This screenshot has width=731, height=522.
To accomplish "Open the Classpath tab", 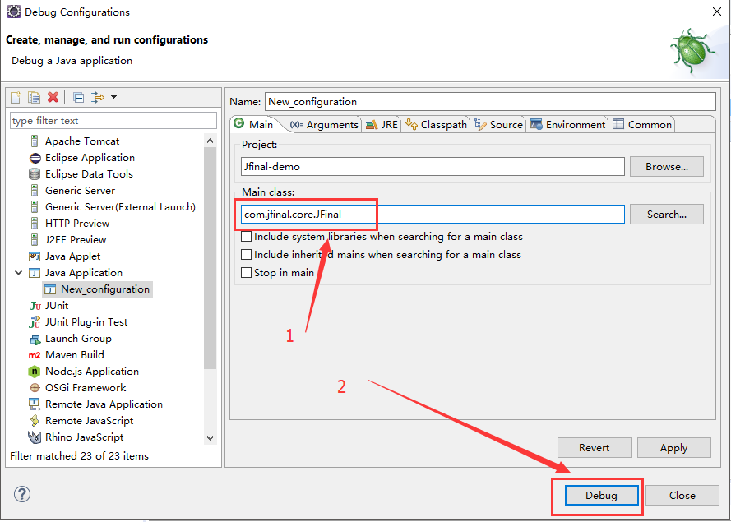I will (x=436, y=125).
